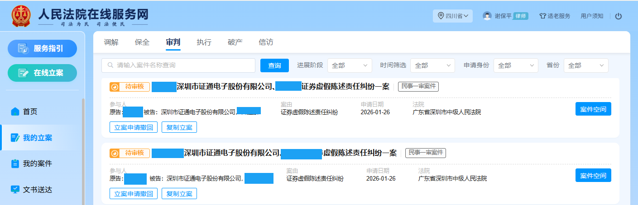
Task: Switch to the 调解 tab
Action: click(x=111, y=42)
